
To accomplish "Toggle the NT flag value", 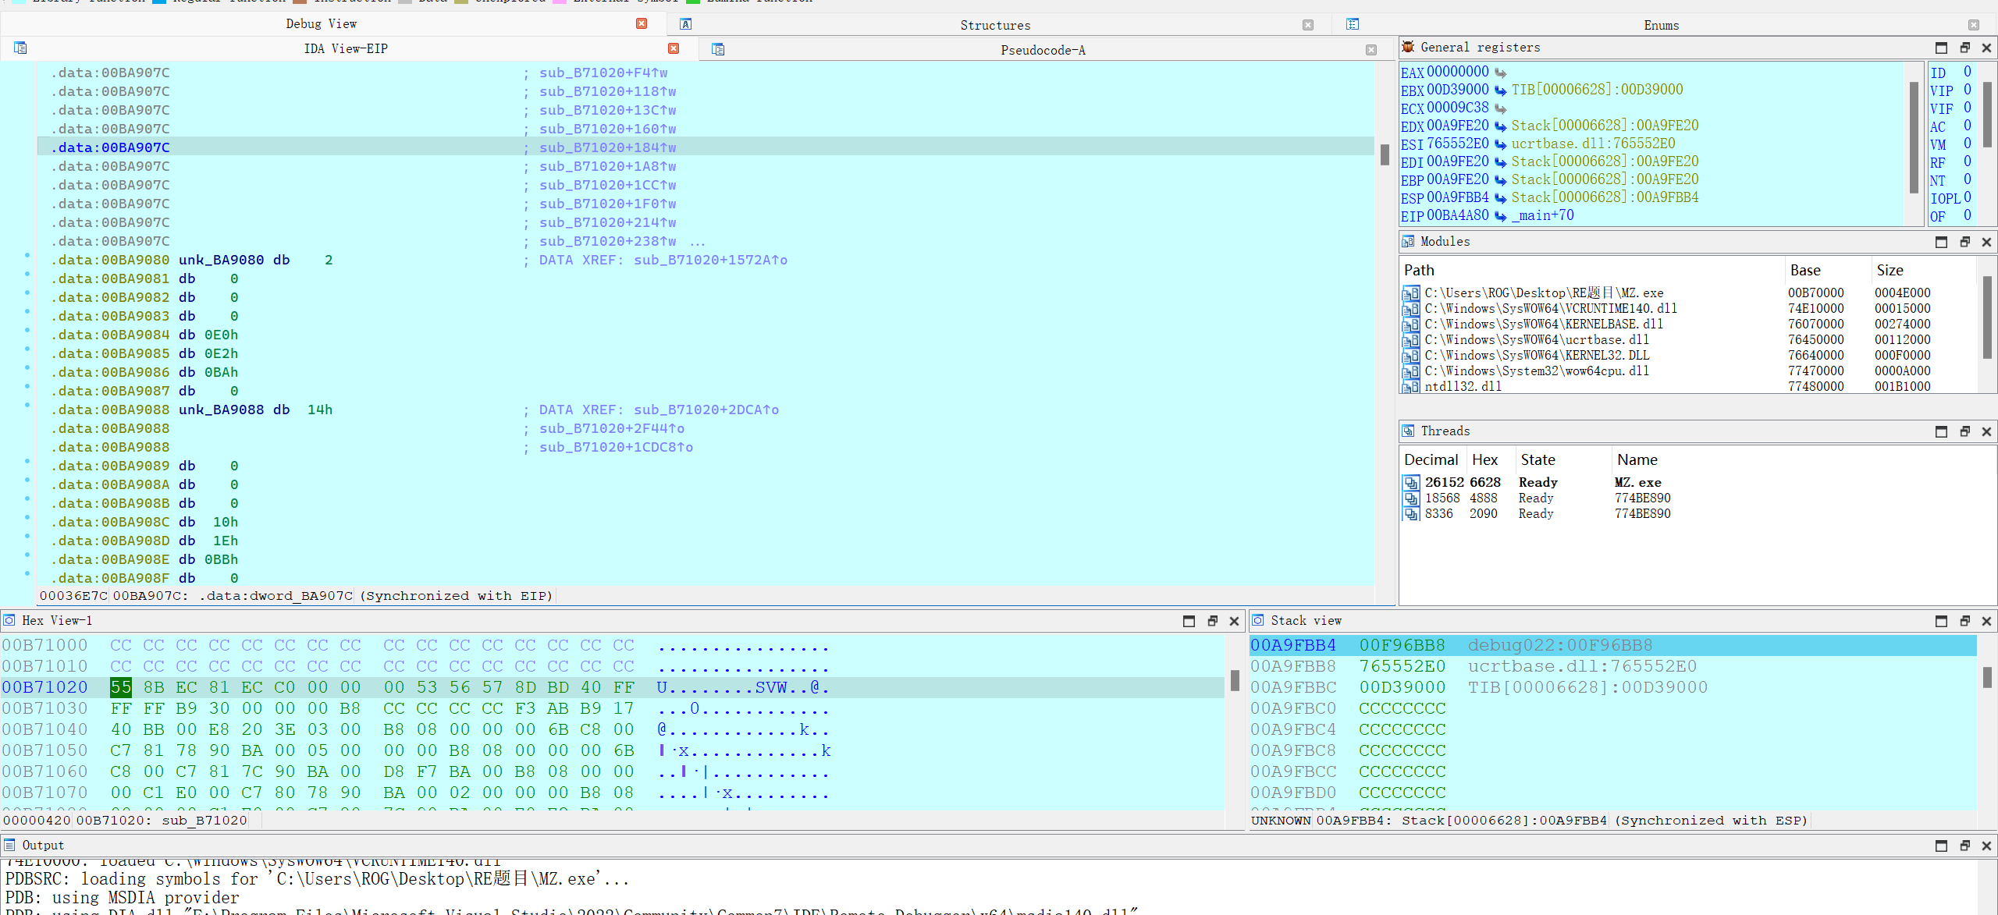I will (x=1967, y=179).
